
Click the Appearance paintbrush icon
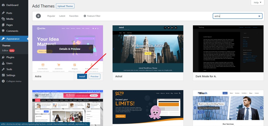(3, 39)
